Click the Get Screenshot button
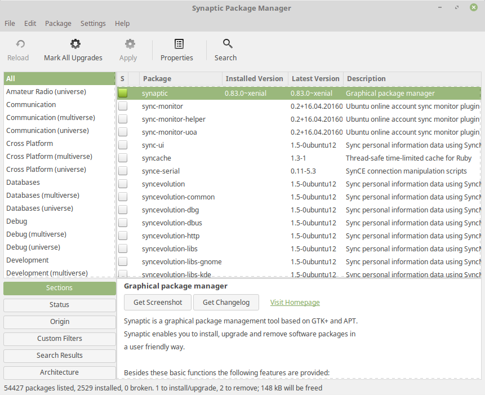This screenshot has width=485, height=395. pyautogui.click(x=157, y=302)
